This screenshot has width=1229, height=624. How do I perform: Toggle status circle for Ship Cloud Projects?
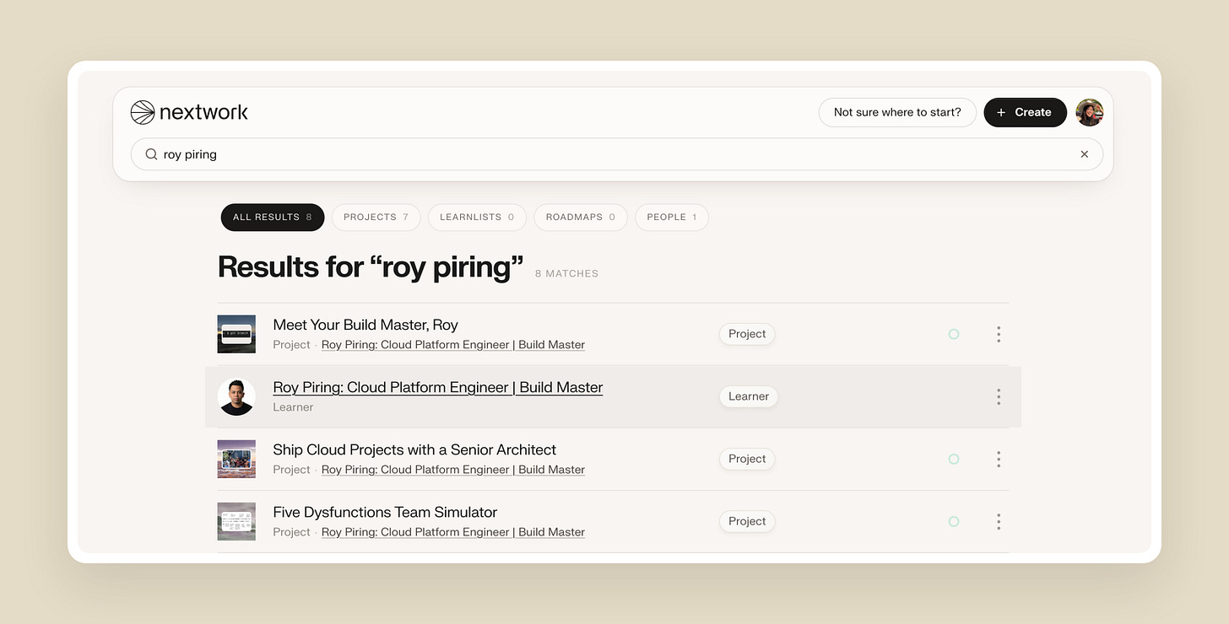coord(954,459)
